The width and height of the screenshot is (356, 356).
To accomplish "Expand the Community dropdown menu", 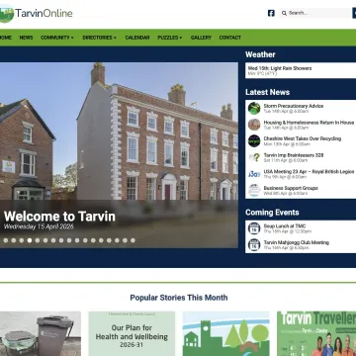I will 57,38.
